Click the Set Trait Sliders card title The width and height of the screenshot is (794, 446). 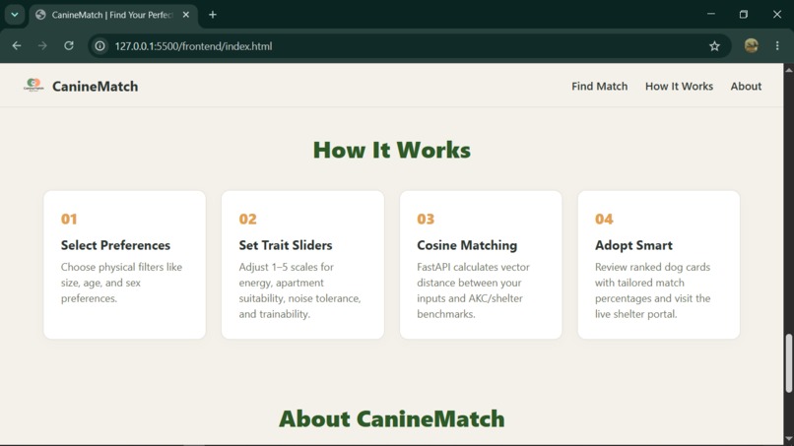tap(286, 245)
